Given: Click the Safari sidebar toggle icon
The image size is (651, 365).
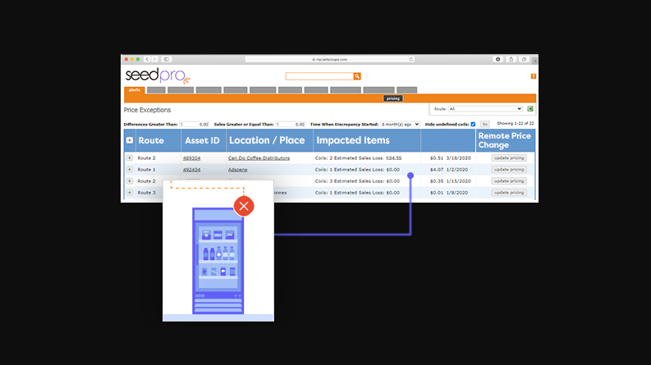Looking at the screenshot, I should 166,59.
